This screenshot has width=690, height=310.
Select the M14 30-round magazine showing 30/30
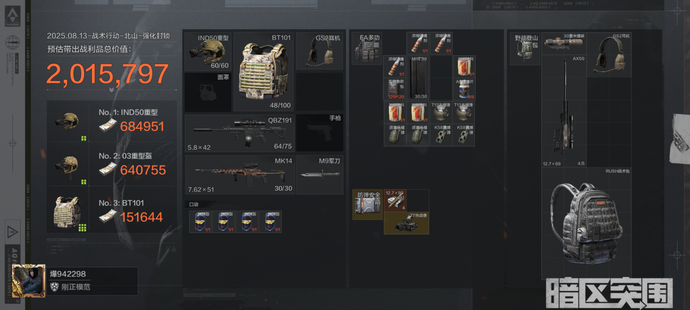[418, 78]
